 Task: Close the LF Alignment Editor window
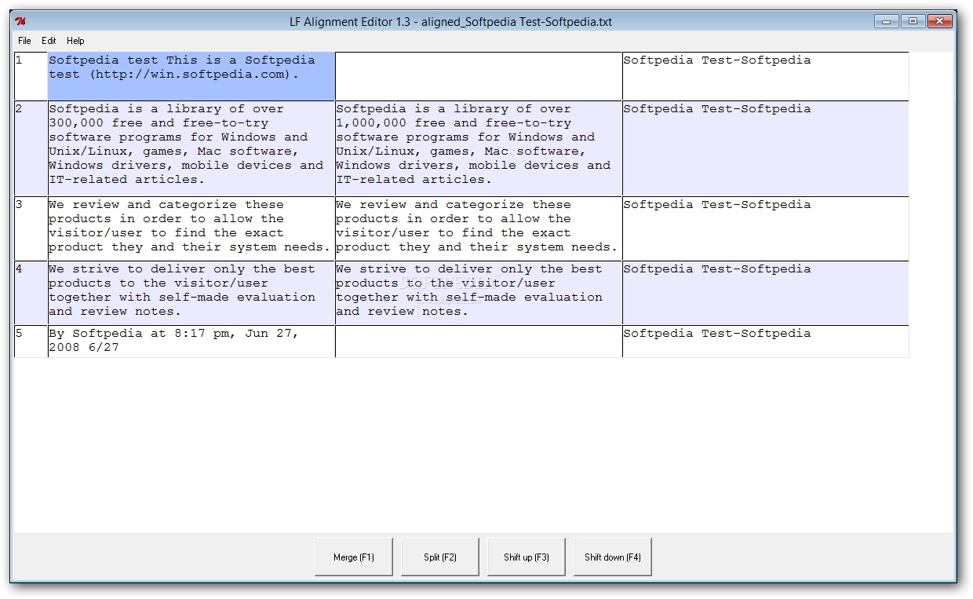click(x=939, y=21)
